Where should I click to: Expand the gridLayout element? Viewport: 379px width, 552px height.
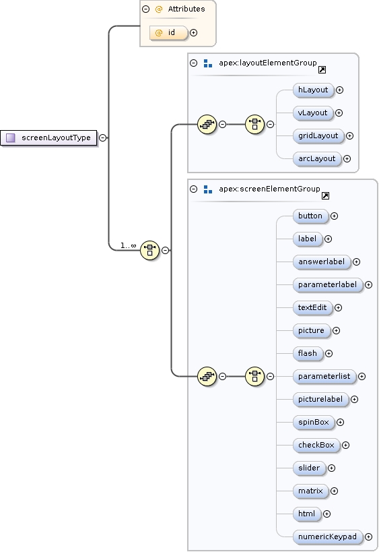pos(349,136)
